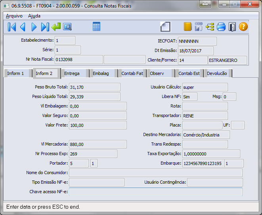The width and height of the screenshot is (262, 215).
Task: Click the Peso Líquido Total field
Action: pyautogui.click(x=95, y=97)
